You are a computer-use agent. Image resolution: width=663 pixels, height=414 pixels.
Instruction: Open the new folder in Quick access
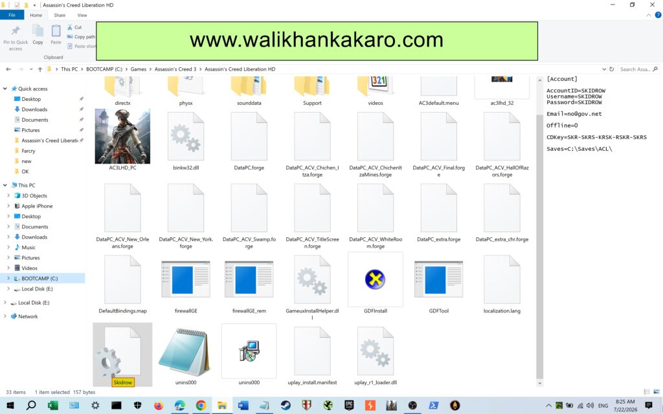(x=26, y=161)
